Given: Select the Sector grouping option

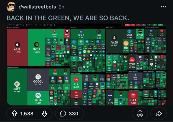Looking at the screenshot, I should pyautogui.click(x=40, y=25).
